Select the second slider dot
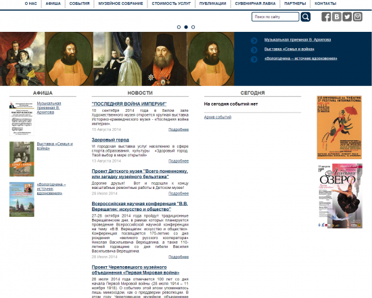The image size is (372, 298). [x=186, y=27]
